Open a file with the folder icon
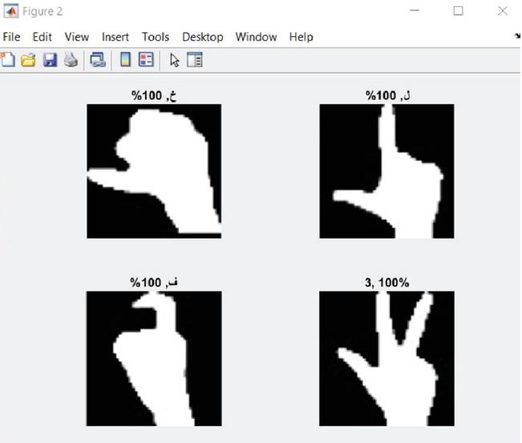 (28, 60)
